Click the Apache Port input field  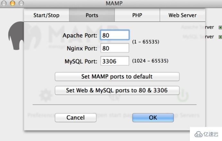(x=115, y=35)
